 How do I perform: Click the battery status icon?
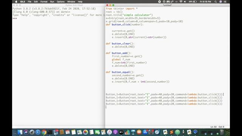(195, 2)
